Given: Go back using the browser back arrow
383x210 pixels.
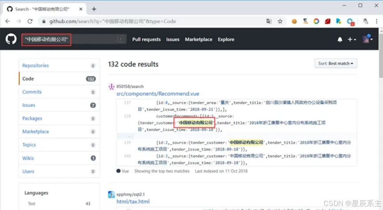Looking at the screenshot, I should [x=8, y=21].
